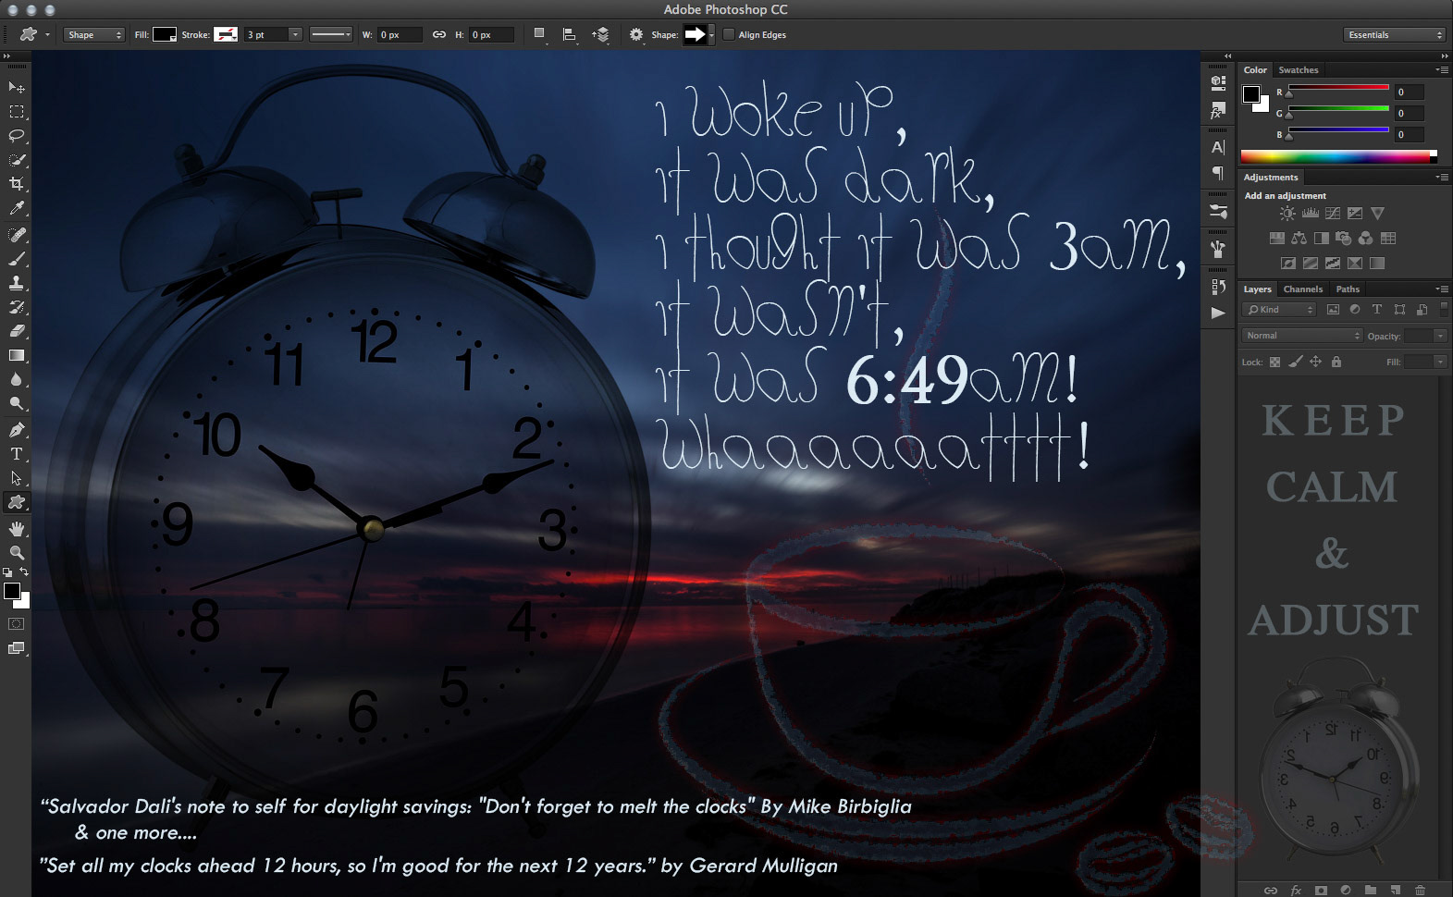Toggle layer filtering on/off switch

pyautogui.click(x=1445, y=310)
